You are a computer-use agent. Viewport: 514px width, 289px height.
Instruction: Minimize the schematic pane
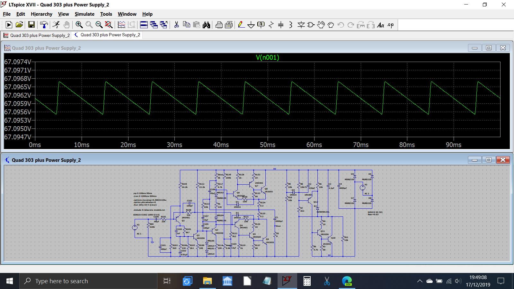tap(474, 160)
